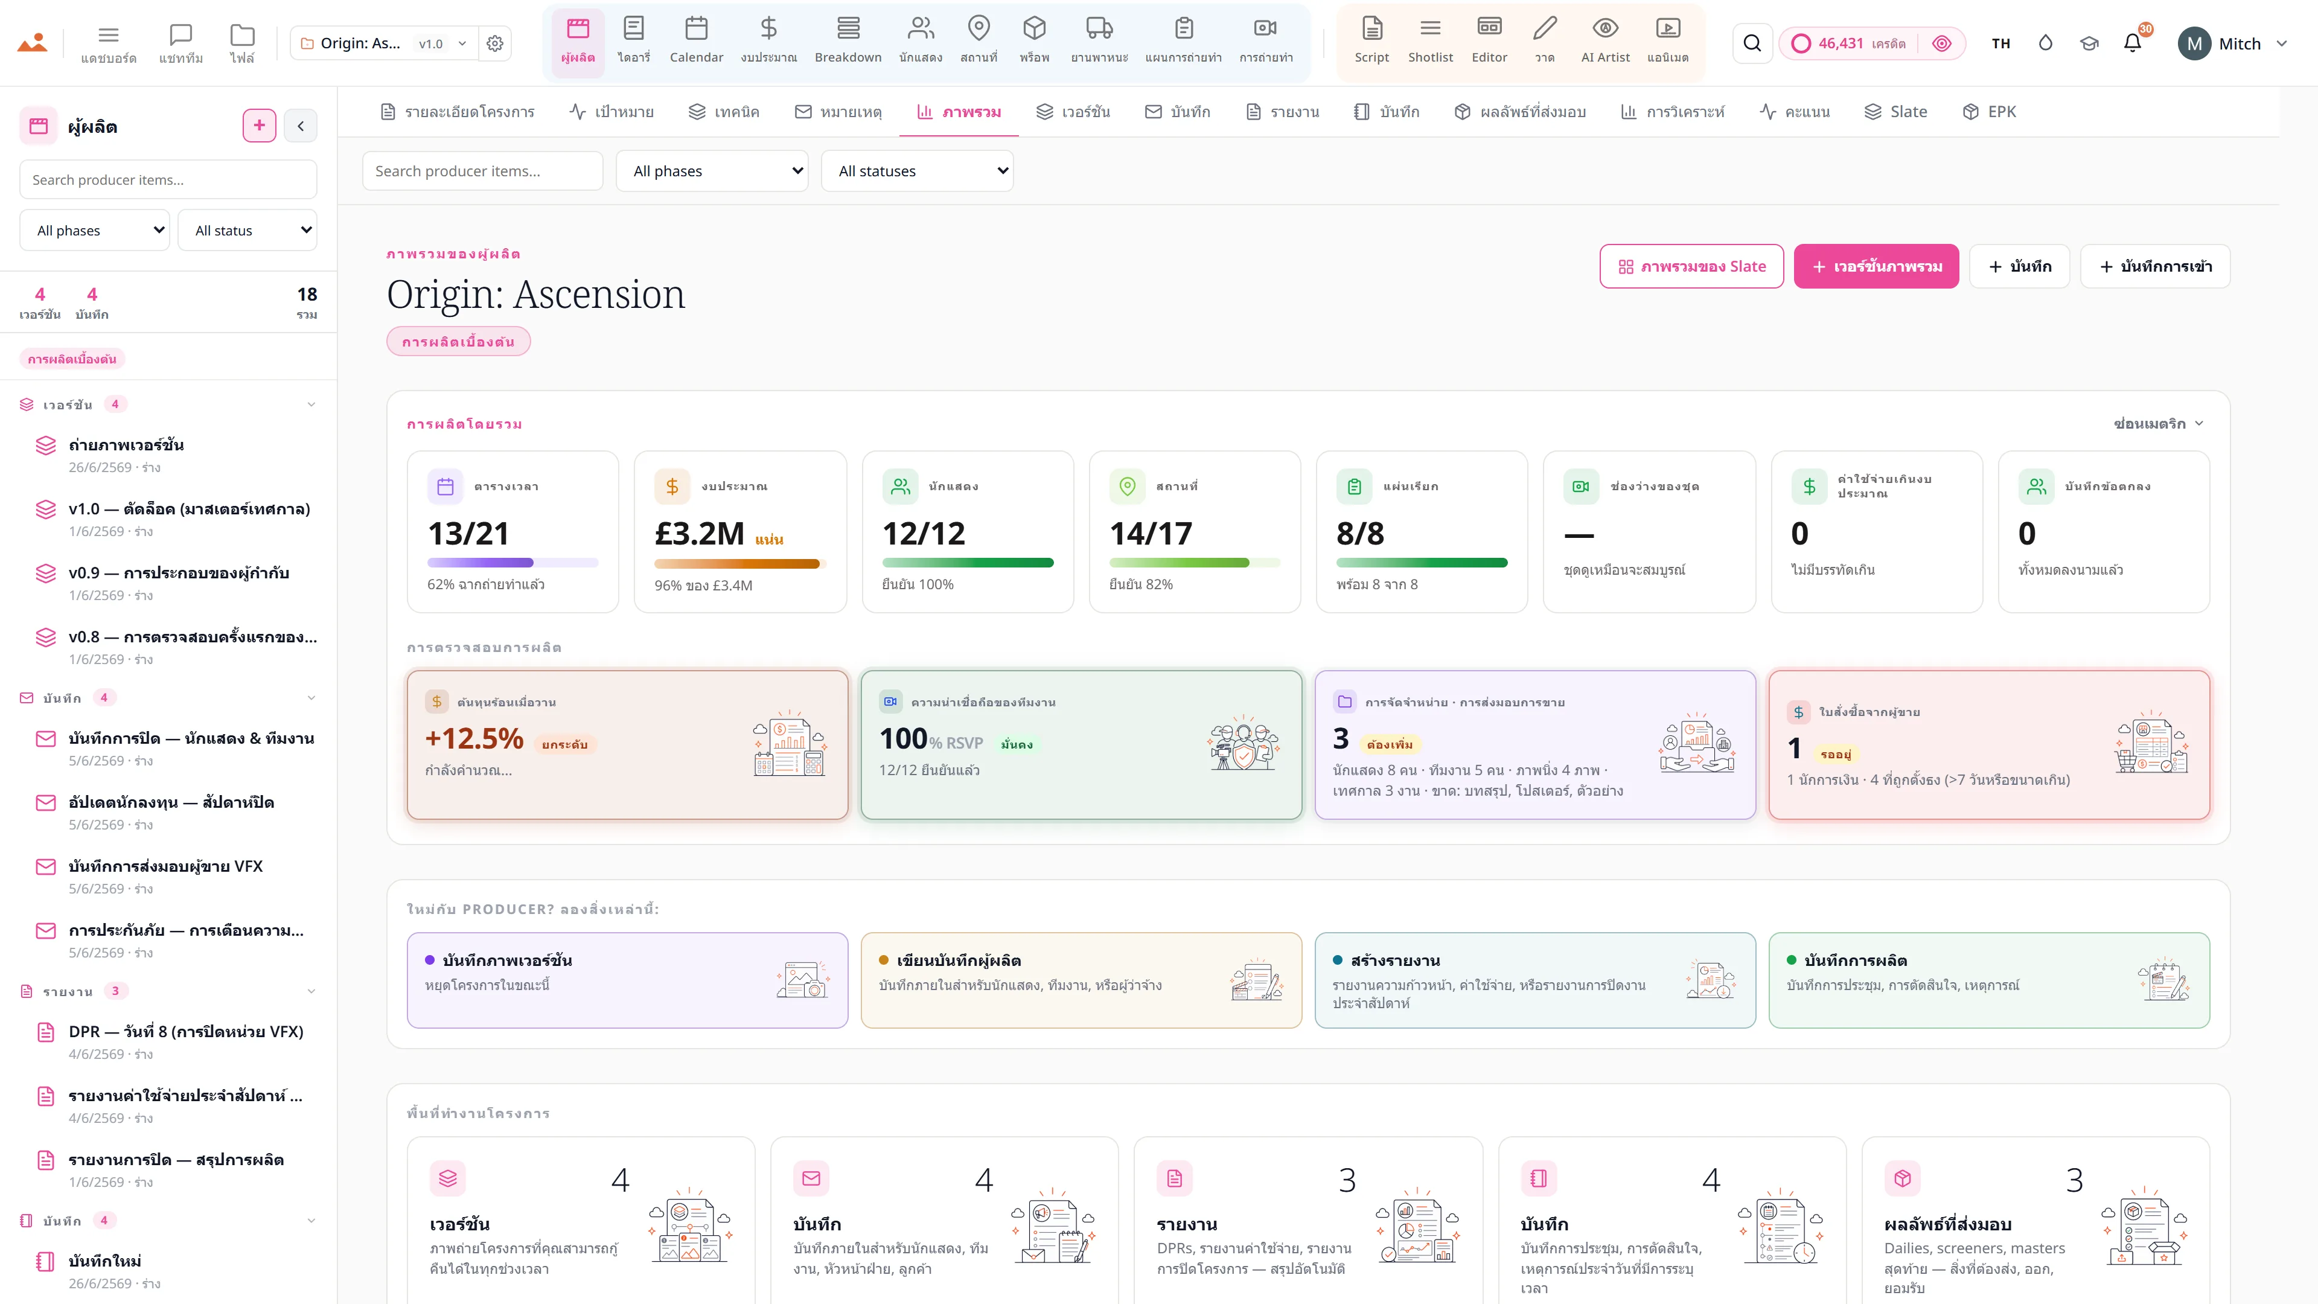2318x1304 pixels.
Task: Click the sidebar pink plus add button
Action: click(x=259, y=126)
